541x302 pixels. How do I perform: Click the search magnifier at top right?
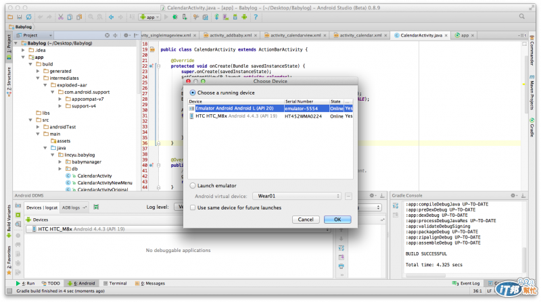(x=522, y=16)
